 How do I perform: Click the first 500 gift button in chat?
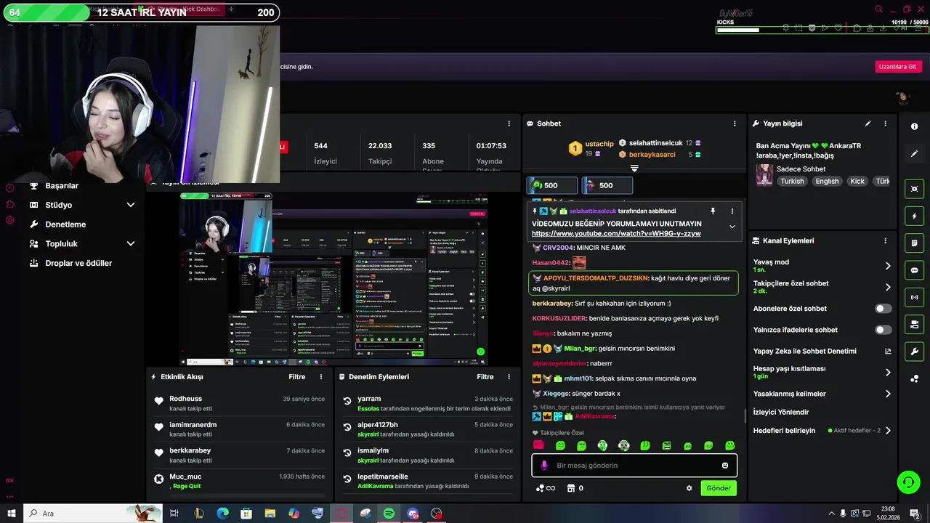pyautogui.click(x=552, y=185)
